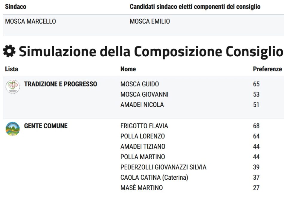Select the Sindaco column header
Image resolution: width=284 pixels, height=198 pixels.
pyautogui.click(x=16, y=7)
